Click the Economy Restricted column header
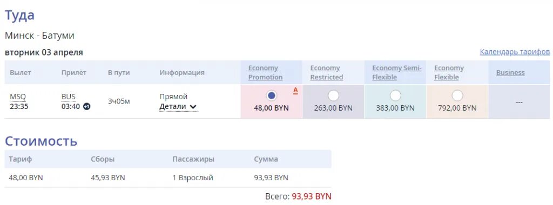Screen dimensions: 553x205 pos(327,73)
